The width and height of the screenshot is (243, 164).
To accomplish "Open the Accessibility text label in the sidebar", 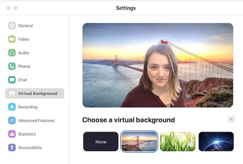I will pos(30,148).
